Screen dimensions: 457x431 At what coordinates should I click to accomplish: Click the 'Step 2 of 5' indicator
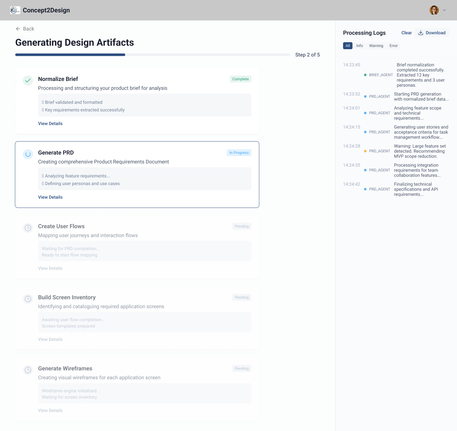click(308, 55)
